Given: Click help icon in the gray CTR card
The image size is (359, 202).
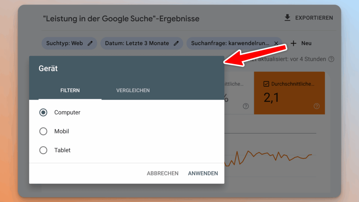Looking at the screenshot, I should point(246,106).
